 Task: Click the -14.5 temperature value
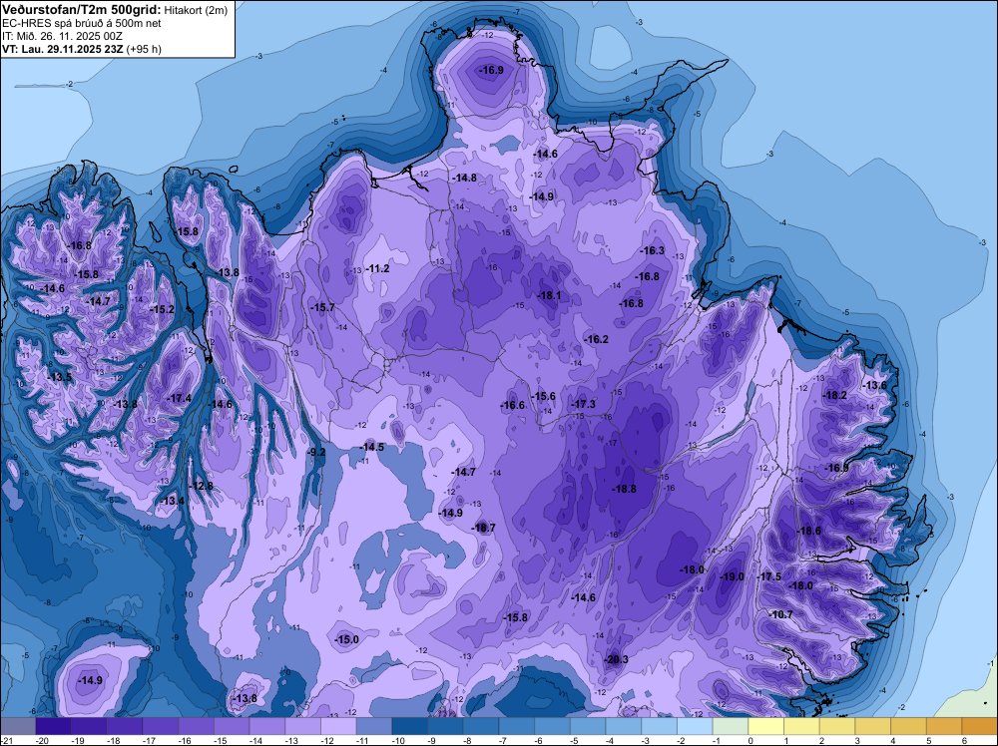371,447
